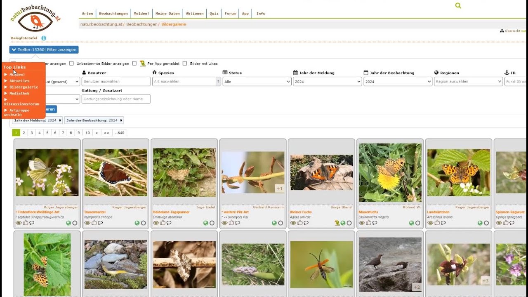Click the app-reported parrot icon on Kleiner Fuchs card

point(337,223)
